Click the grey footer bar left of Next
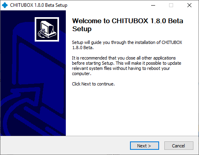Screen dimensions: 199x155 65,145
